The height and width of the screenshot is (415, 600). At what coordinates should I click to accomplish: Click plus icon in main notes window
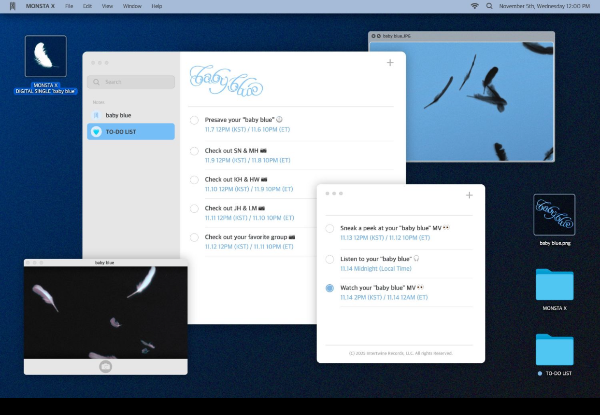[390, 63]
